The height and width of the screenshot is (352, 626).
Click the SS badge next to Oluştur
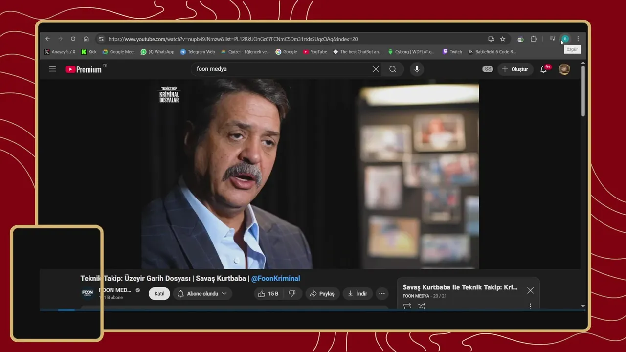click(x=488, y=69)
